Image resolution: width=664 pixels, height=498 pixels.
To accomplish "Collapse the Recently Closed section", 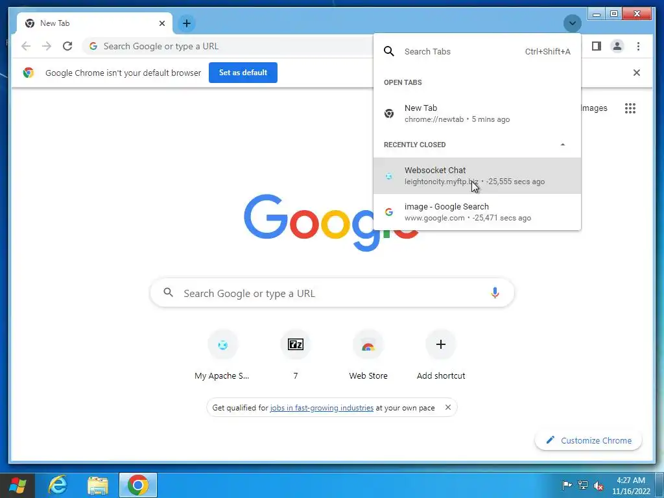I will [562, 145].
